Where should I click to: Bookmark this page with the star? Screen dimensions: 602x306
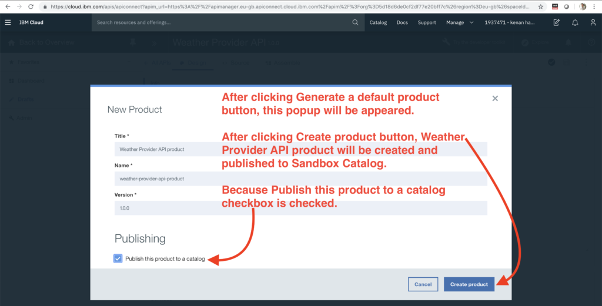(541, 6)
